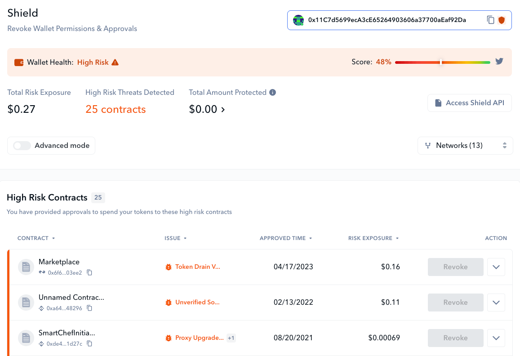Viewport: 520px width, 356px height.
Task: Sort by the Contract column header
Action: tap(36, 238)
